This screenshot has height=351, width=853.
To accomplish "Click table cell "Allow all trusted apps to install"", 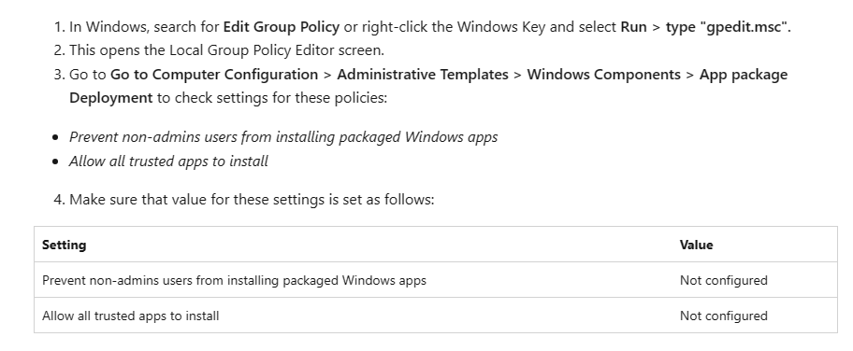I will (x=131, y=316).
